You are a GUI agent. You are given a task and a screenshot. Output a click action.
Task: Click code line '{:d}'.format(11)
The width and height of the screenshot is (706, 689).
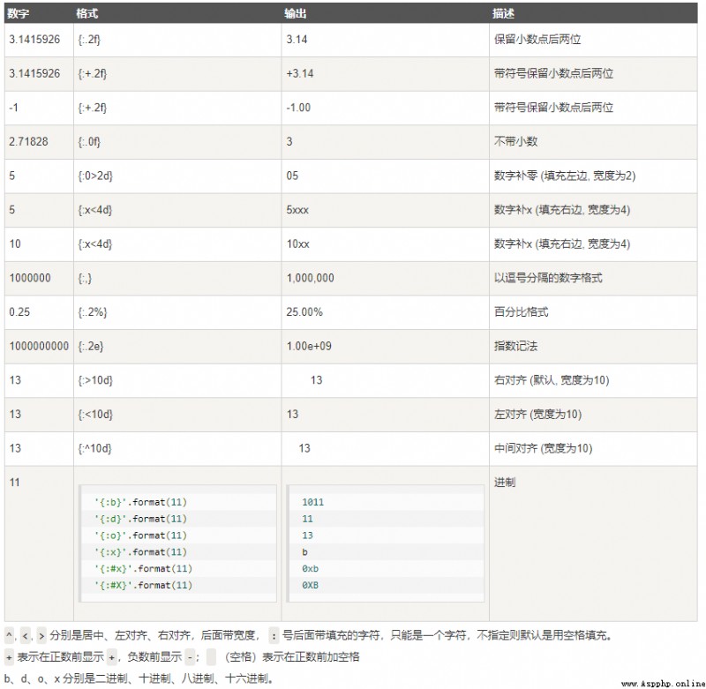[140, 519]
